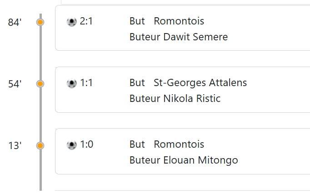Viewport: 310px width, 193px height.
Task: Click the soccer ball icon beside 1:1
Action: 72,83
